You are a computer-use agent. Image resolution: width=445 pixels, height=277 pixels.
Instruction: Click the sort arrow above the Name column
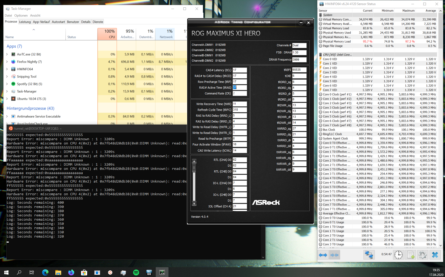click(34, 30)
